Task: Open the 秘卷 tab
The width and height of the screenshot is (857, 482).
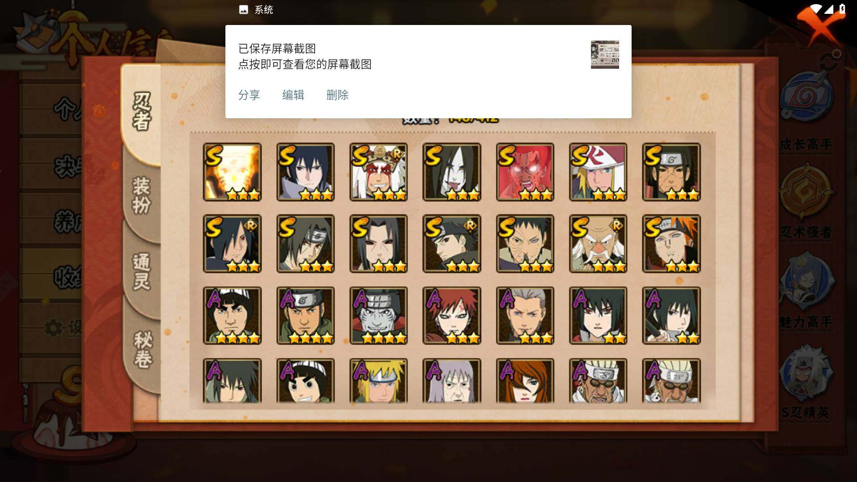Action: (143, 349)
